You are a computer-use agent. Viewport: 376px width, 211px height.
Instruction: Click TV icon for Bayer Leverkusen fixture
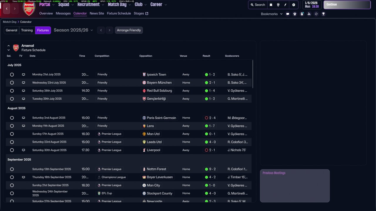[x=23, y=177]
